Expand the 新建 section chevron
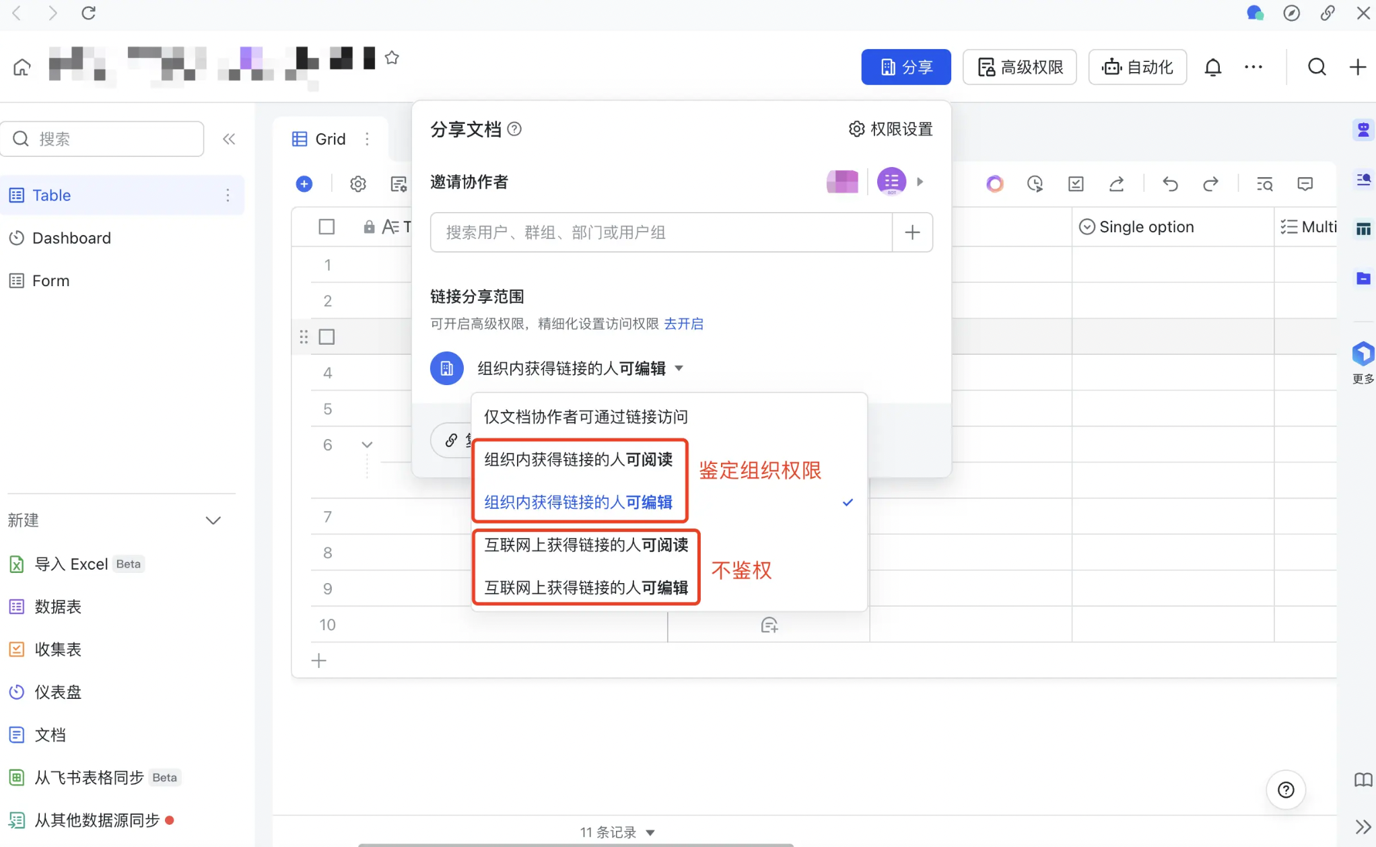 pos(213,520)
